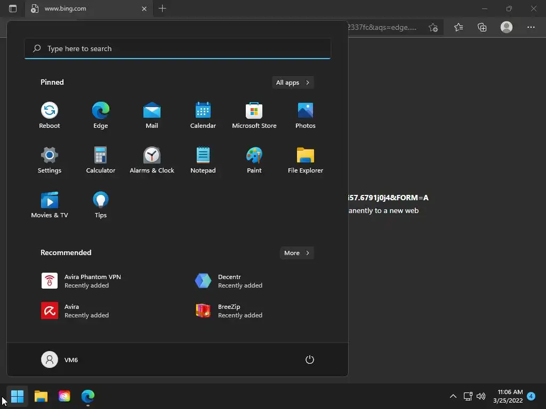This screenshot has height=409, width=546.
Task: Open network status in system tray
Action: [x=468, y=396]
